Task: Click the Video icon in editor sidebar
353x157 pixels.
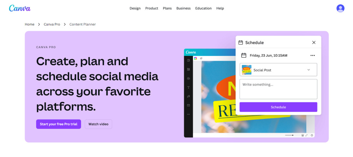Action: point(189,105)
